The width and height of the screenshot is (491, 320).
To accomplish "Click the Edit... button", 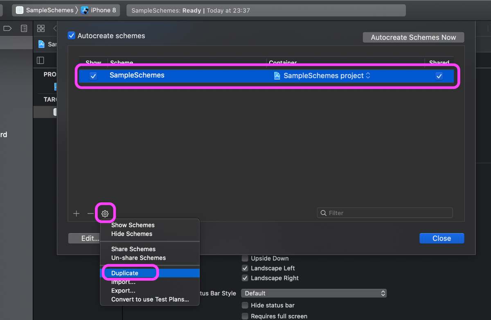I will pos(84,238).
